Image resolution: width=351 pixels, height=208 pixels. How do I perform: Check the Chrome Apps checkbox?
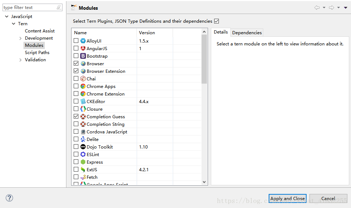tap(76, 86)
